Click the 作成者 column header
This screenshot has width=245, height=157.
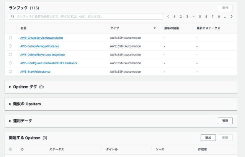click(203, 149)
